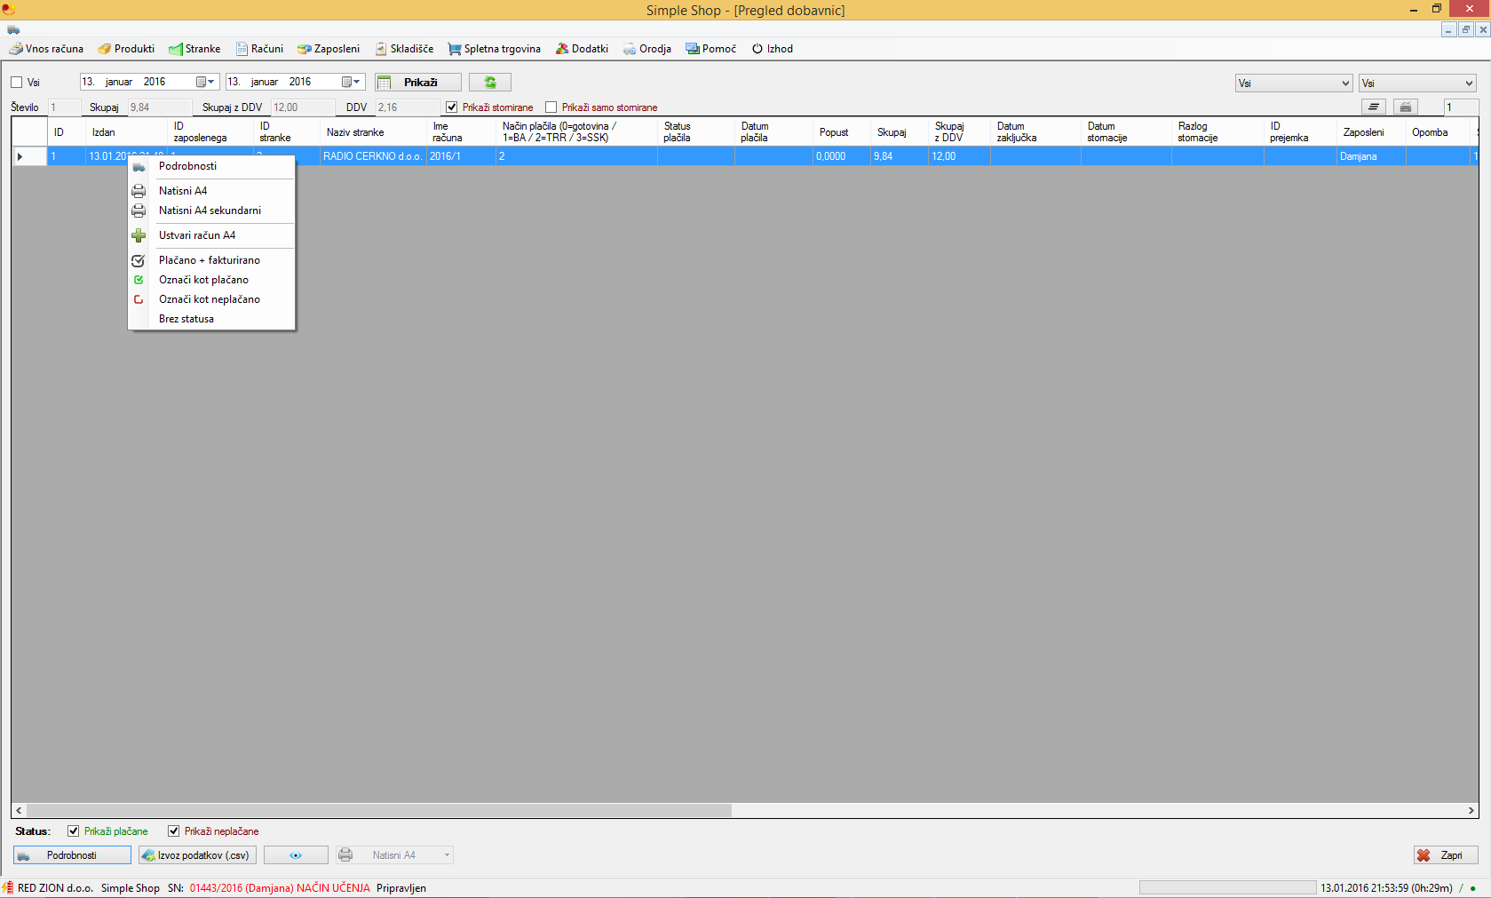Viewport: 1491px width, 898px height.
Task: Toggle Prikaži neplačane checkbox
Action: point(174,831)
